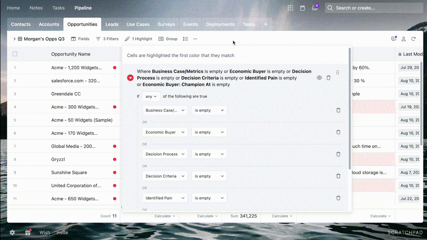The height and width of the screenshot is (240, 427).
Task: Open settings gear in bottom bar
Action: [12, 233]
